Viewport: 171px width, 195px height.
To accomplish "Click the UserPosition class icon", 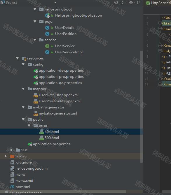I will tap(47, 34).
